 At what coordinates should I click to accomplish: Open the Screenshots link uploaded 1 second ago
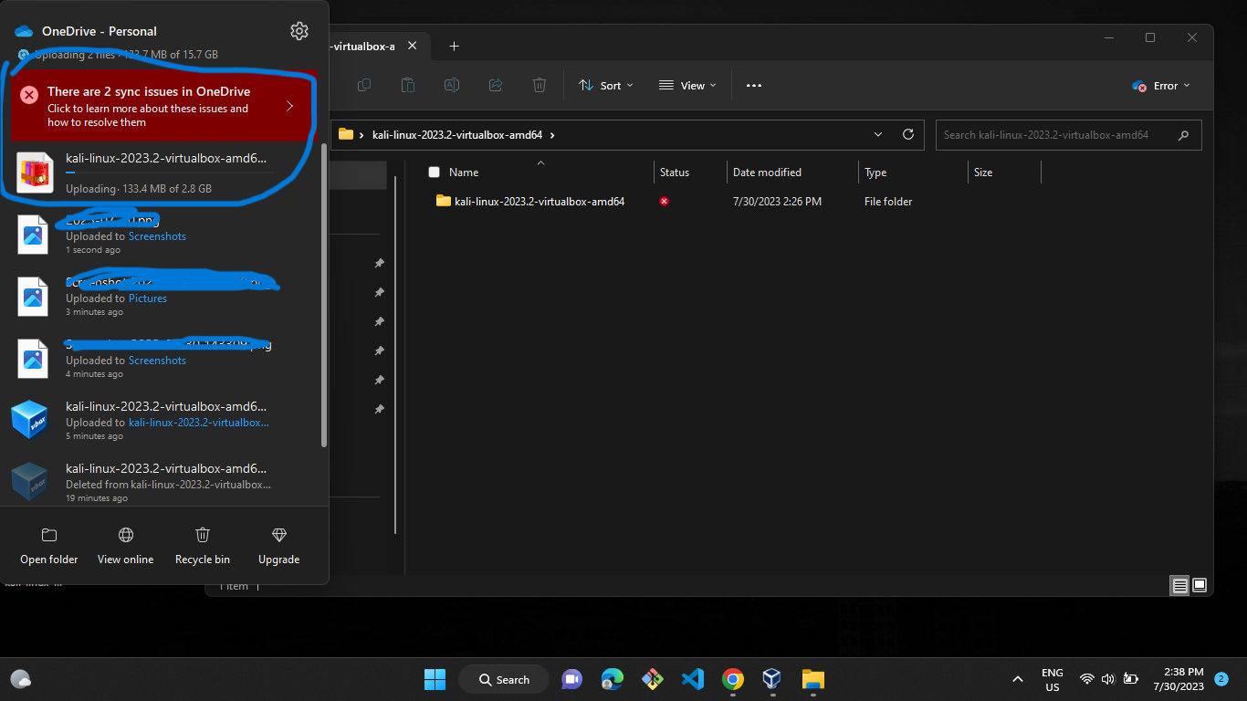(157, 236)
